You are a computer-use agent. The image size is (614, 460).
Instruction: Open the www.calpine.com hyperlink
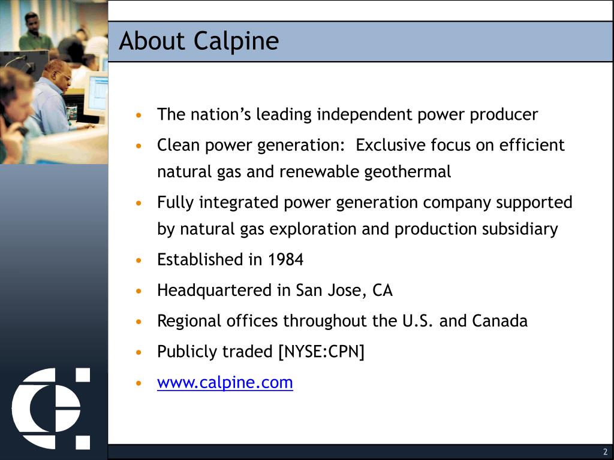coord(225,382)
